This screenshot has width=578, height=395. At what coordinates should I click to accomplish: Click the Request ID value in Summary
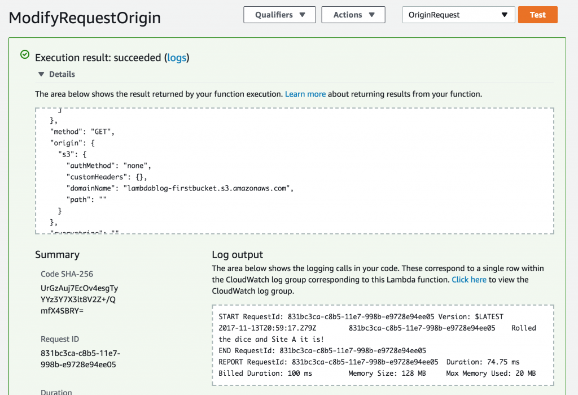pos(80,359)
